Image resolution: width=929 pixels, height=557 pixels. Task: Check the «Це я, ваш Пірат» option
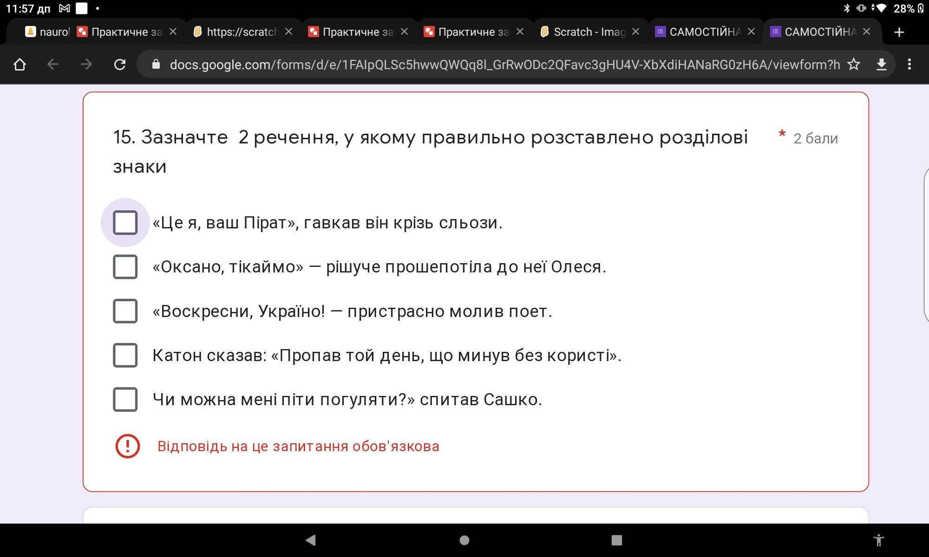coord(125,222)
